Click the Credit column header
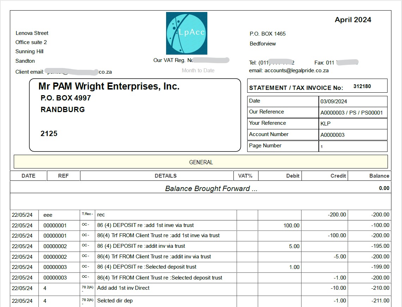 pos(338,176)
